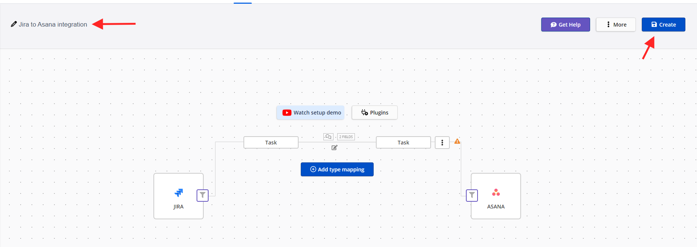Select the Jira Task type box
Screen dimensions: 697x247
pos(271,143)
